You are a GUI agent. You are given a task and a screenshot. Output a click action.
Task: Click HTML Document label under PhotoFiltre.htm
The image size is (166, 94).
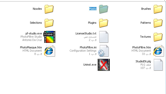[141, 51]
